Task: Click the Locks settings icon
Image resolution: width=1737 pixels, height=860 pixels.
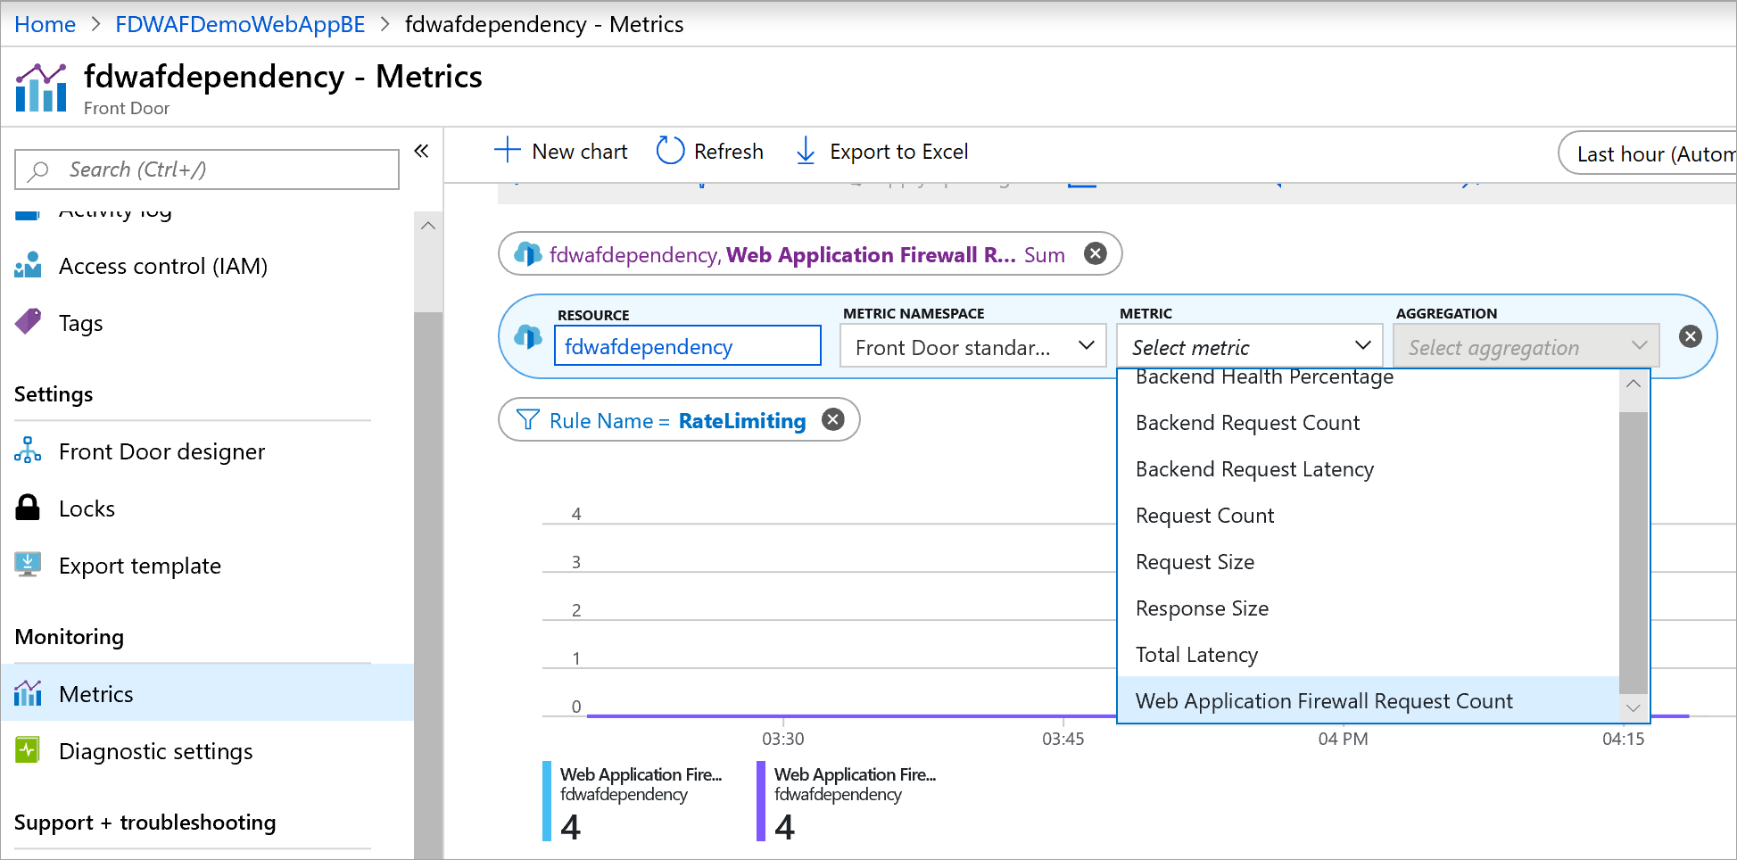Action: (x=27, y=508)
